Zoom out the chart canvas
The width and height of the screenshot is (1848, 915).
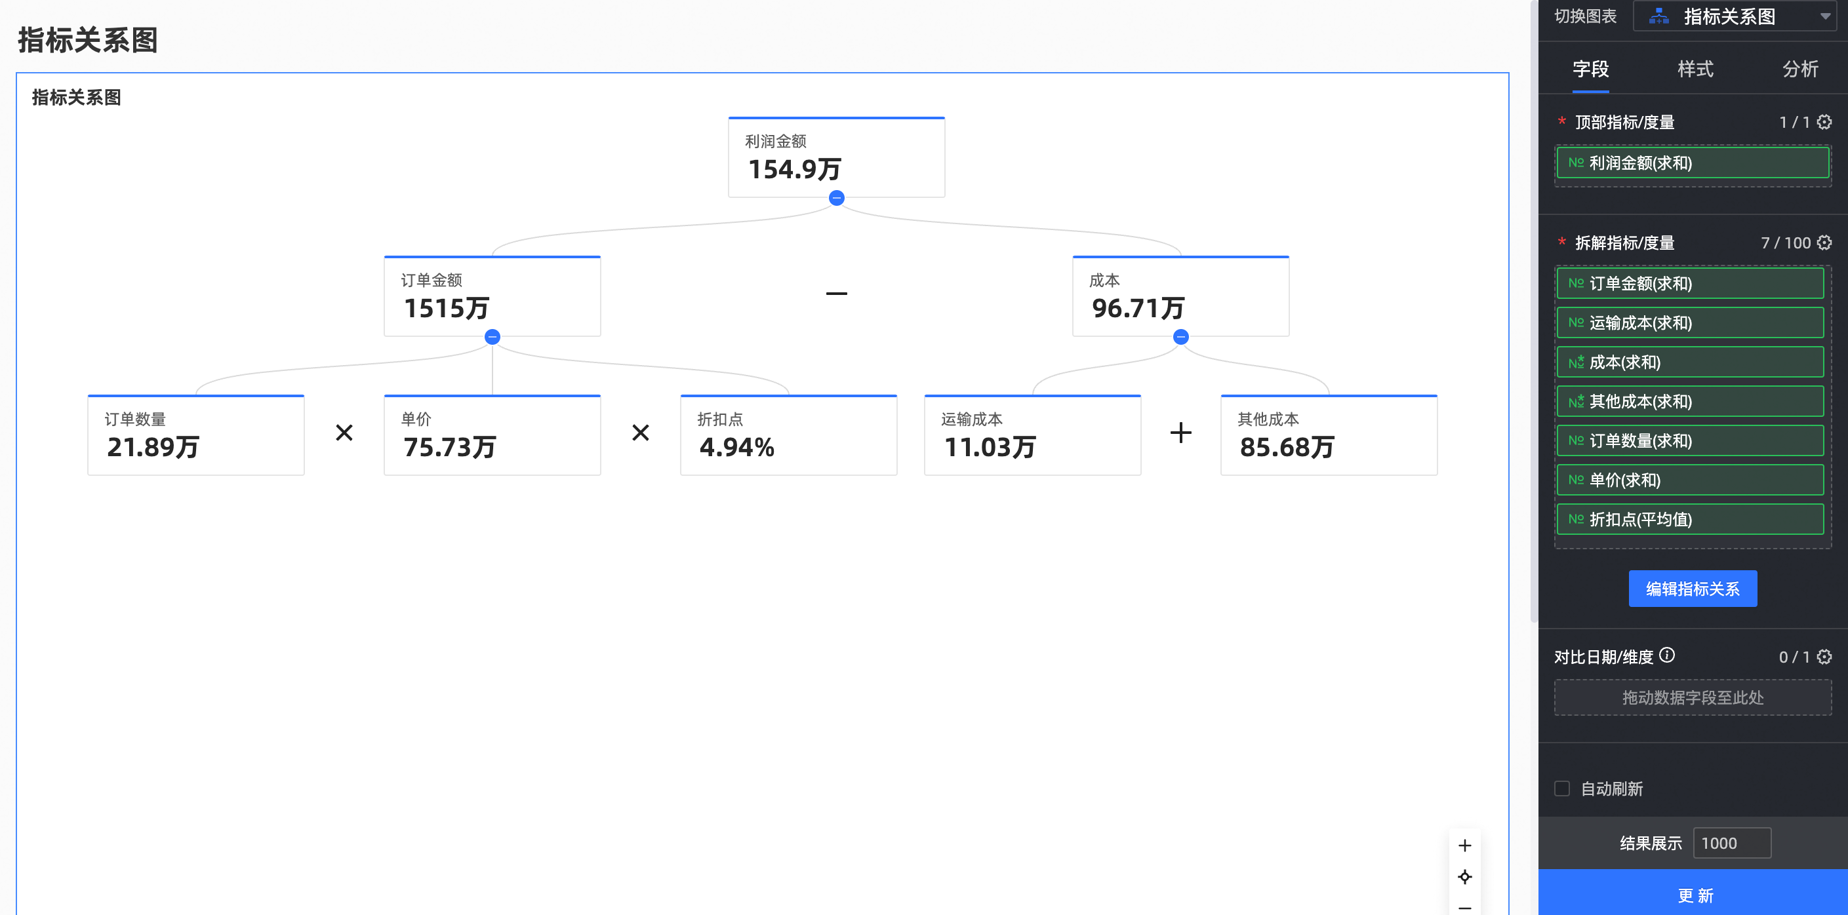click(x=1464, y=907)
